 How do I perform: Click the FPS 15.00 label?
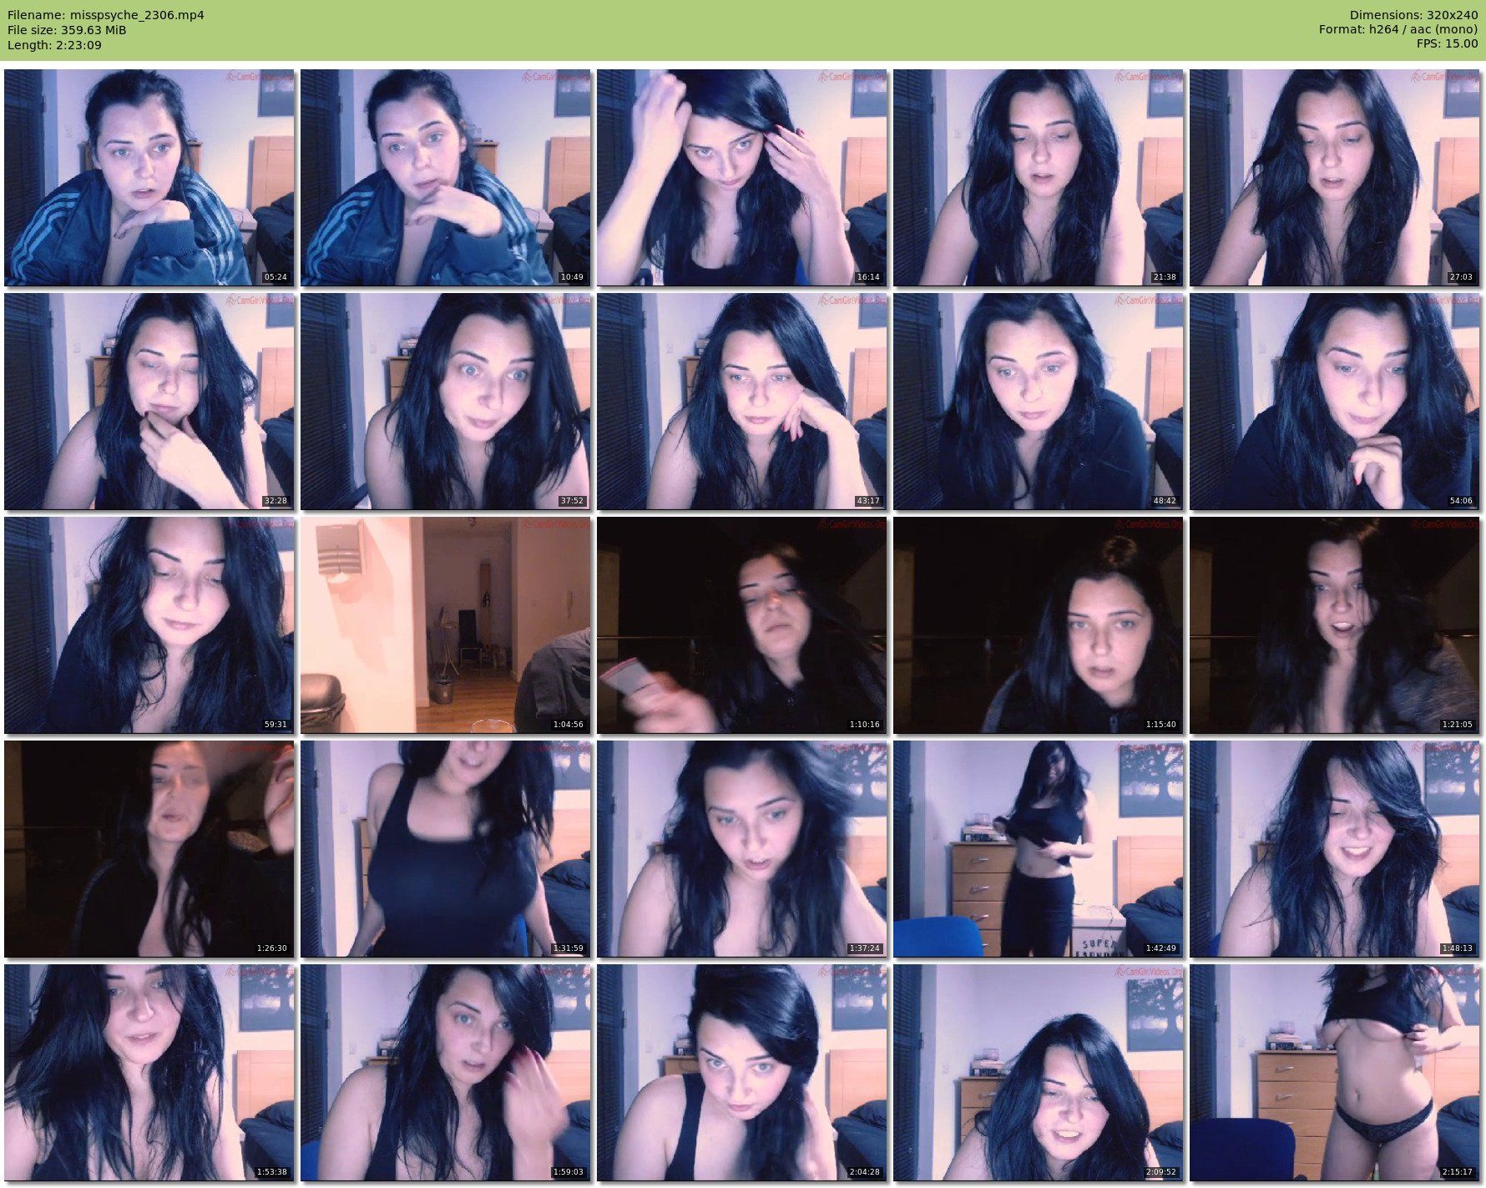(x=1447, y=44)
